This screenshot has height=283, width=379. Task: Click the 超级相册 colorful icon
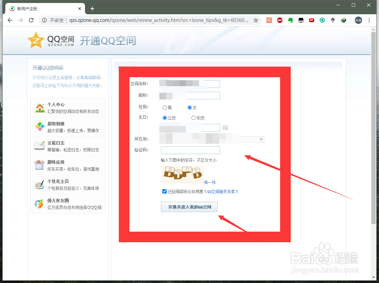click(x=40, y=126)
